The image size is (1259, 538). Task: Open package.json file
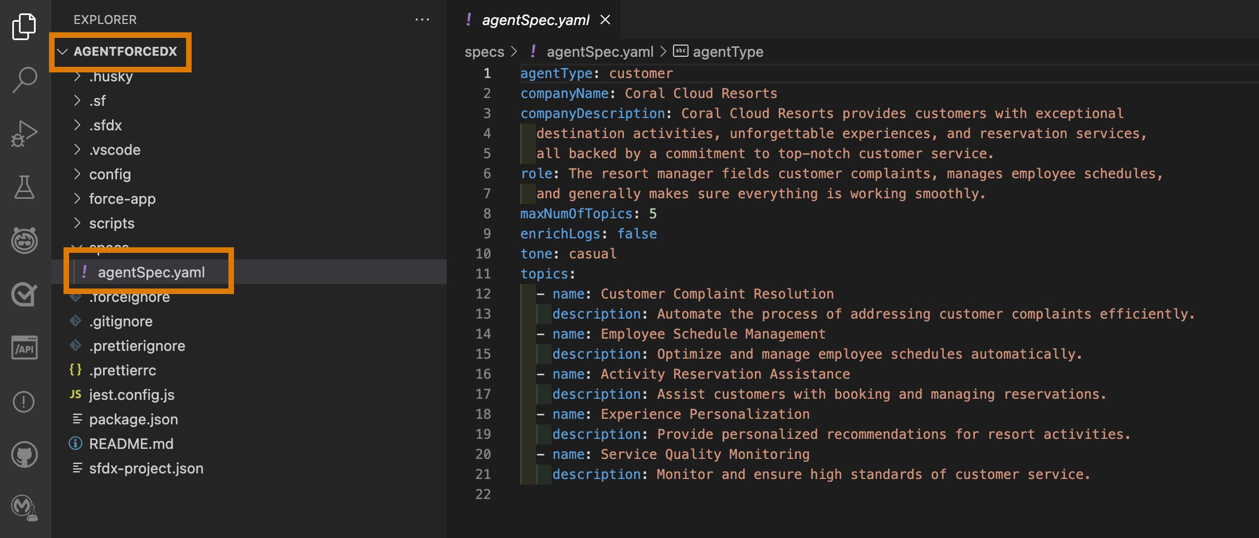click(248, 419)
